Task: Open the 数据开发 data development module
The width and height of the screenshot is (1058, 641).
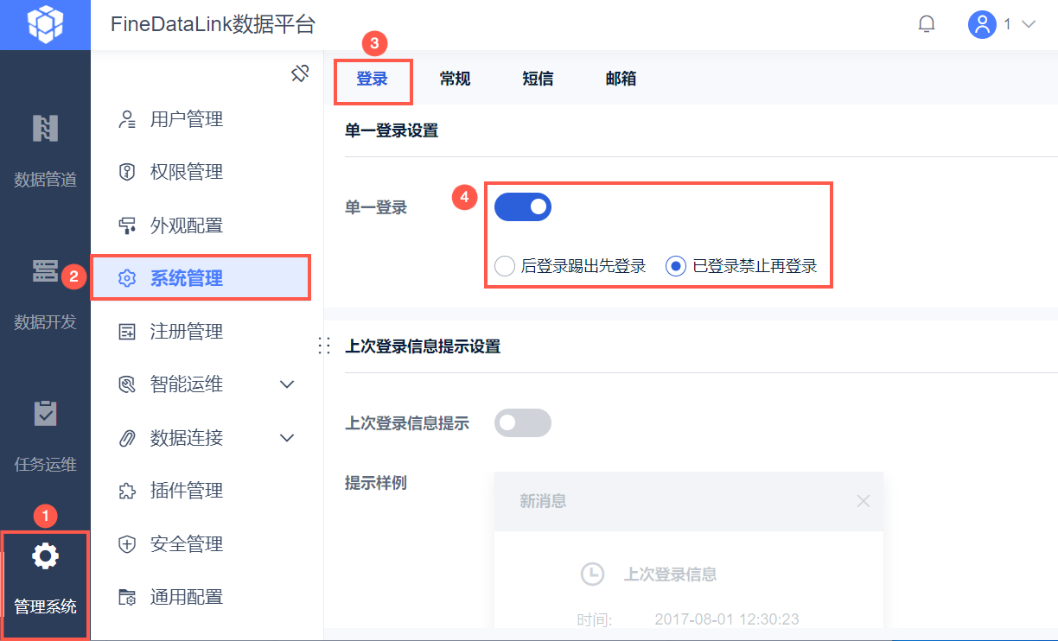Action: click(x=45, y=289)
